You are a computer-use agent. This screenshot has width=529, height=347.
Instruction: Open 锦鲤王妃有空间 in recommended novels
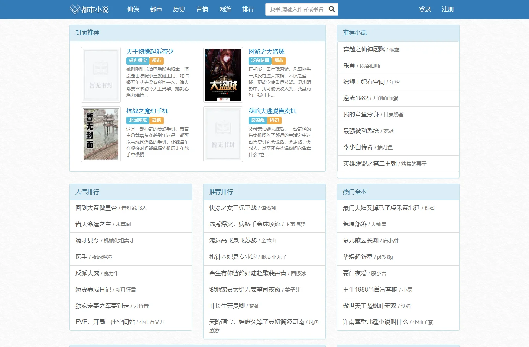[364, 82]
